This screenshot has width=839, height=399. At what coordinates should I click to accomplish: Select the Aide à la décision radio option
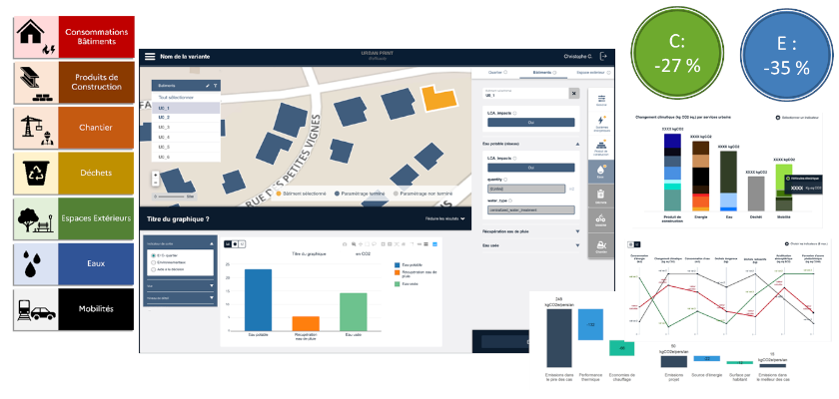click(x=152, y=269)
